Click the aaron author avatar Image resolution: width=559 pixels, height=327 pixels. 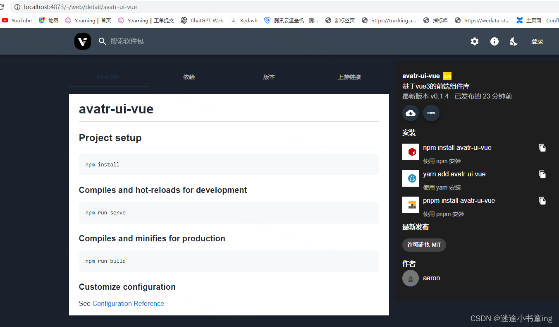tap(411, 278)
